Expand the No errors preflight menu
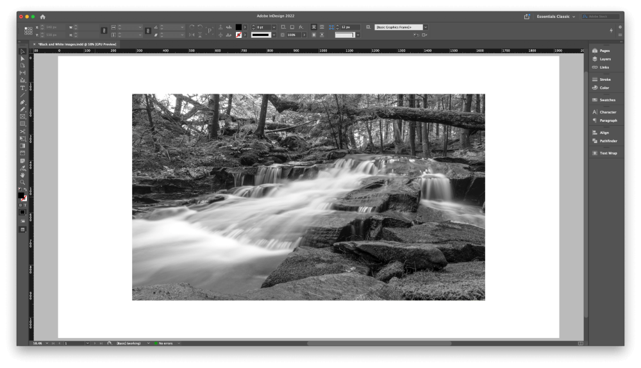 pyautogui.click(x=179, y=343)
